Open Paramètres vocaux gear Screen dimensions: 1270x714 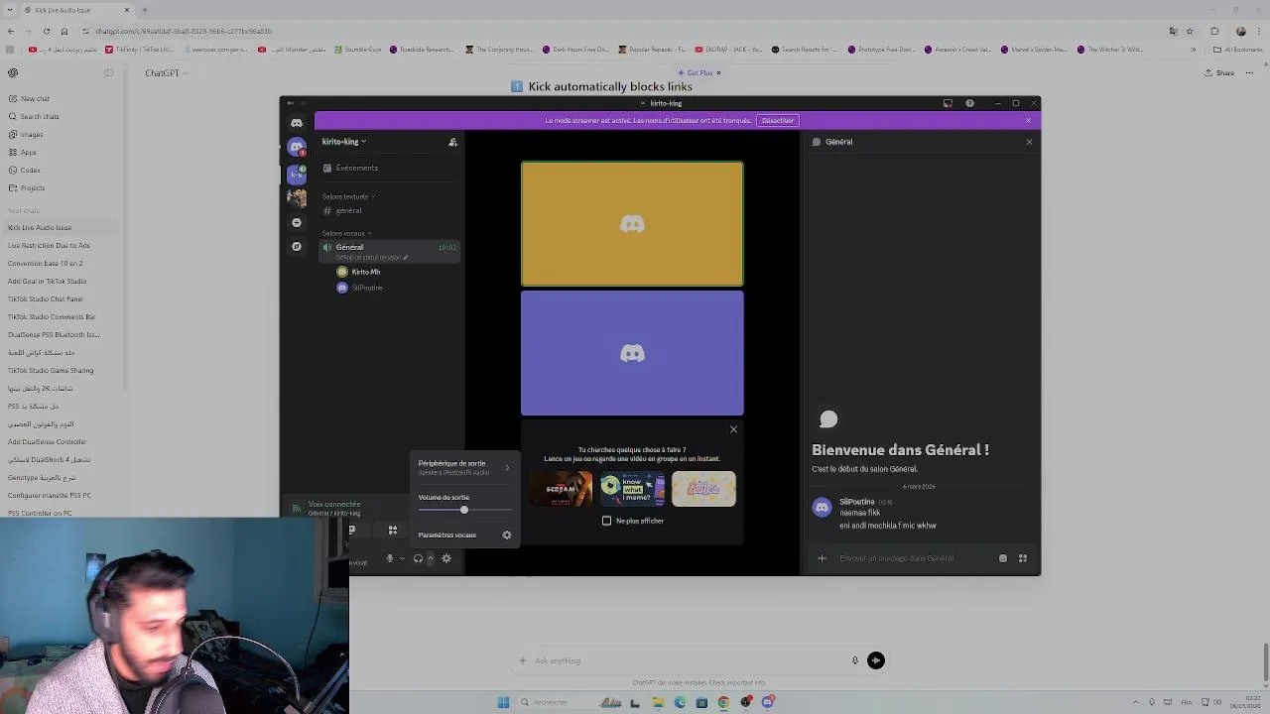(x=507, y=535)
